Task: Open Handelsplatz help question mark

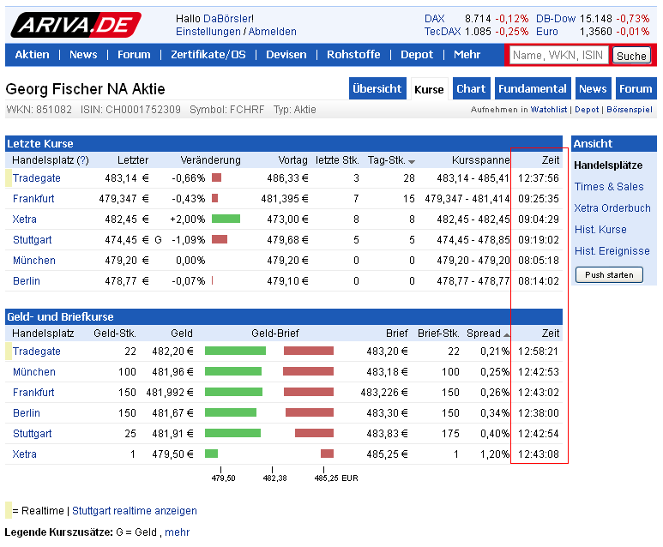Action: (83, 160)
